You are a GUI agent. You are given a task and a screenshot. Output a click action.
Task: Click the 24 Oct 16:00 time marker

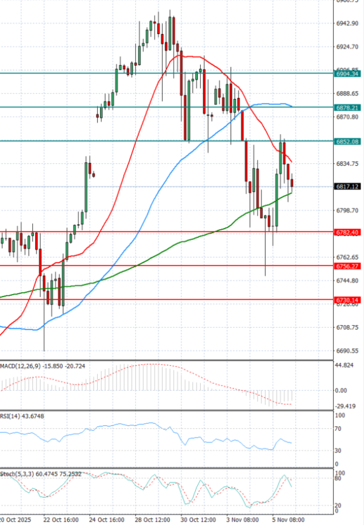[x=107, y=520]
